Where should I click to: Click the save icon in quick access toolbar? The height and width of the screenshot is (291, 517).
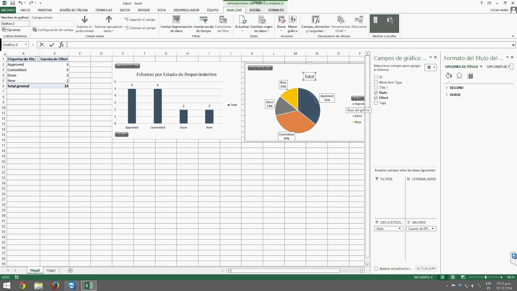click(13, 3)
